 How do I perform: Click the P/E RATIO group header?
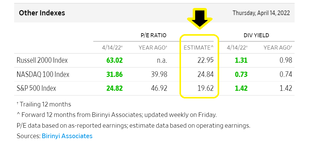[x=153, y=35]
